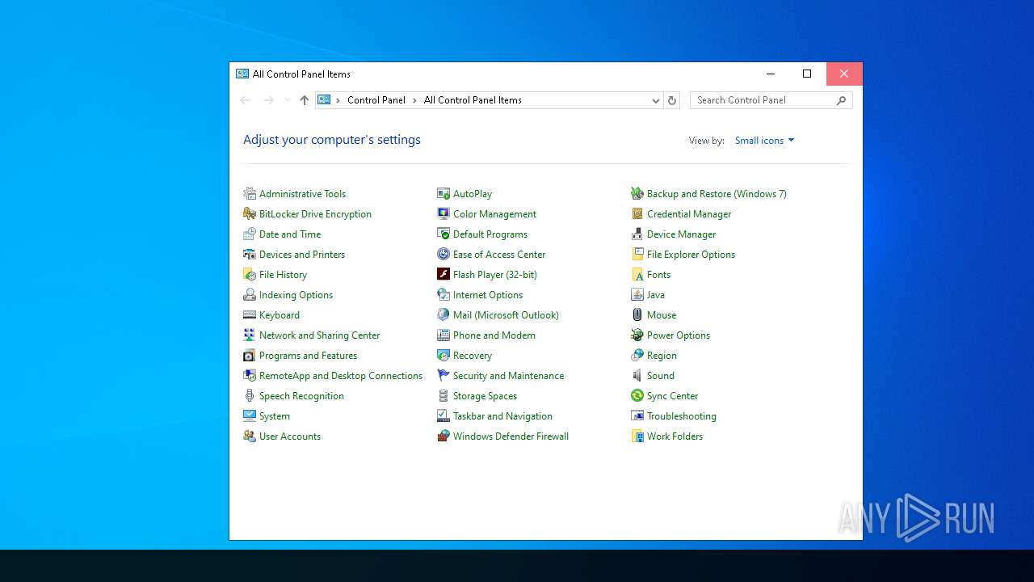1034x582 pixels.
Task: Open the Small icons view dropdown
Action: point(764,141)
